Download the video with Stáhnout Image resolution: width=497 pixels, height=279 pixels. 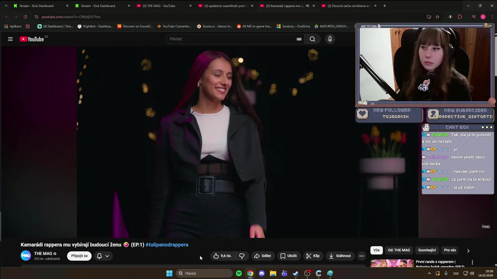340,256
